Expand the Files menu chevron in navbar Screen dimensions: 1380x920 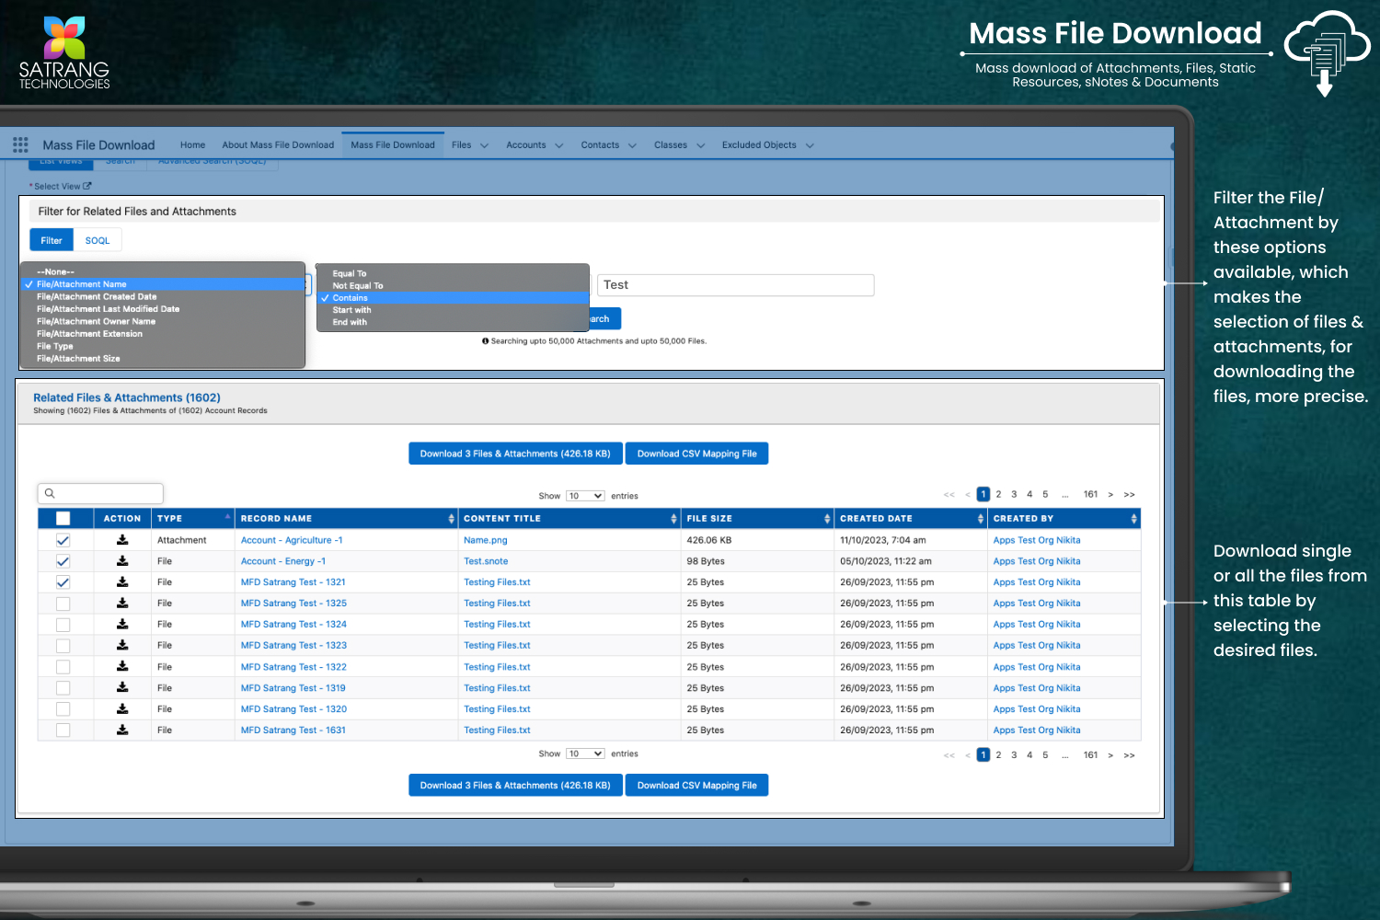(x=485, y=145)
